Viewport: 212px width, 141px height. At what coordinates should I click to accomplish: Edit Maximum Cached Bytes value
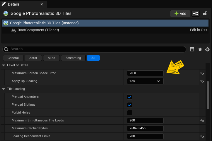145,128
